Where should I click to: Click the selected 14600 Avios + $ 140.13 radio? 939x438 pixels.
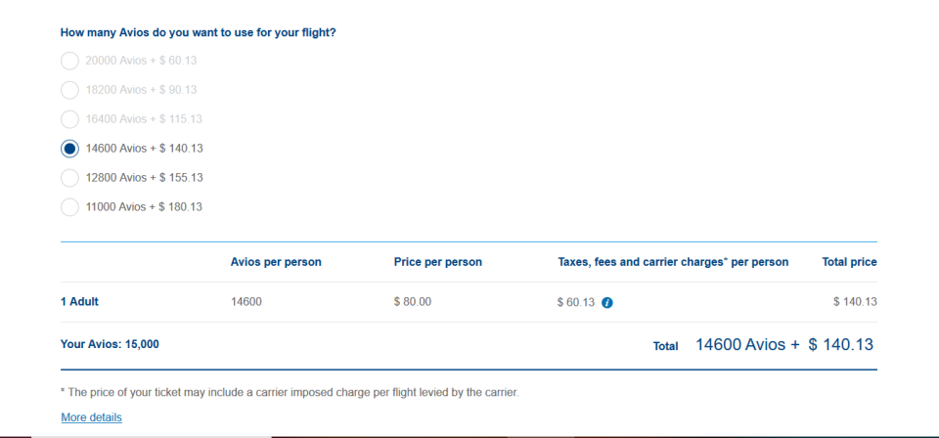[x=70, y=149]
